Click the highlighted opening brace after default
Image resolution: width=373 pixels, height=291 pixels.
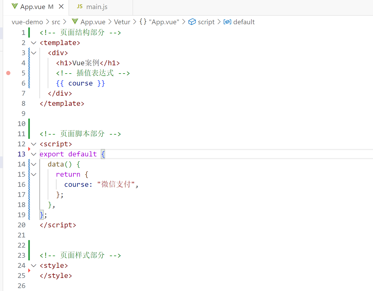(103, 154)
